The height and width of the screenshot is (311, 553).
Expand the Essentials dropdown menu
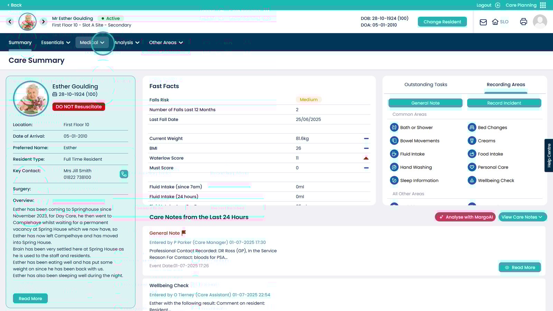56,43
